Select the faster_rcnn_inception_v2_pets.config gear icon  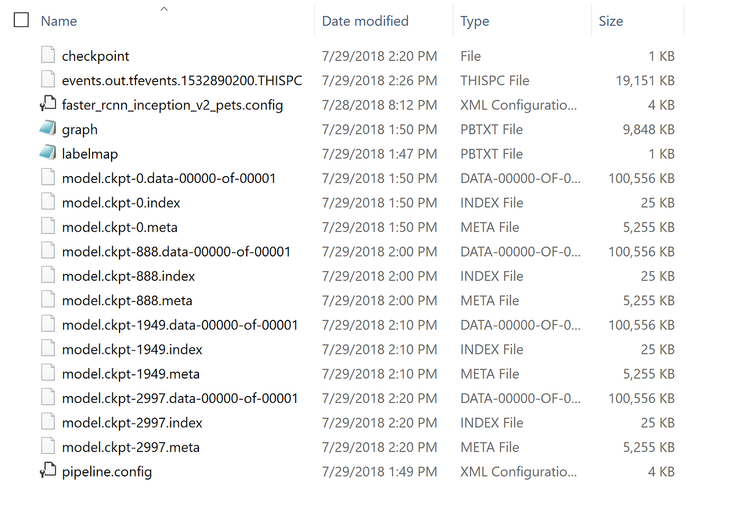click(48, 104)
